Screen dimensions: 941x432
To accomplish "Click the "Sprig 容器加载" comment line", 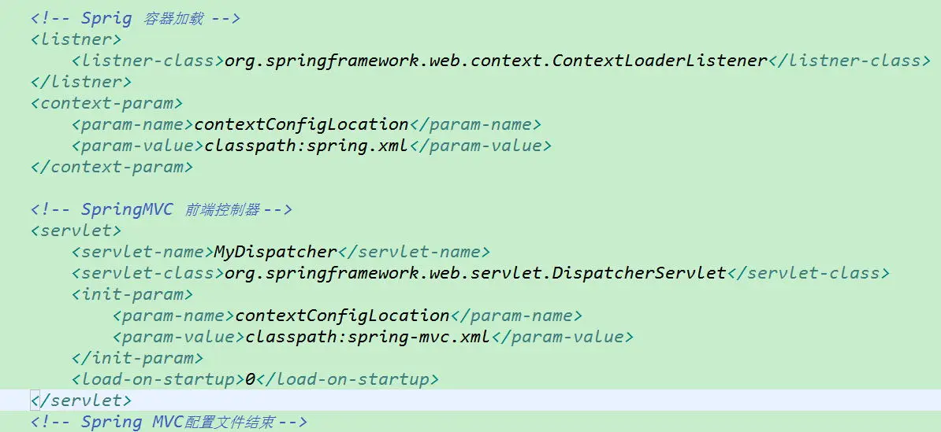I will pyautogui.click(x=136, y=18).
